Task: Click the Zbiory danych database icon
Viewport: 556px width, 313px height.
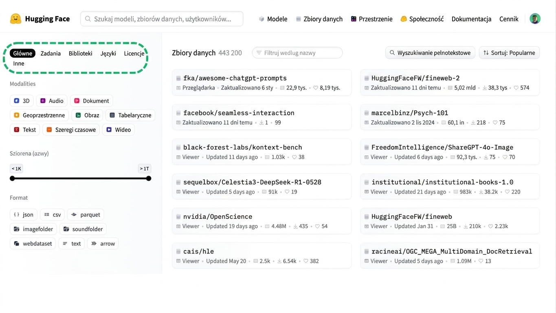Action: [x=299, y=19]
